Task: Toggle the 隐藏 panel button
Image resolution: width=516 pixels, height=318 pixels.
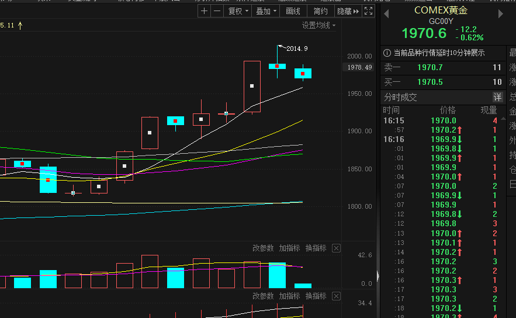Action: tap(348, 11)
